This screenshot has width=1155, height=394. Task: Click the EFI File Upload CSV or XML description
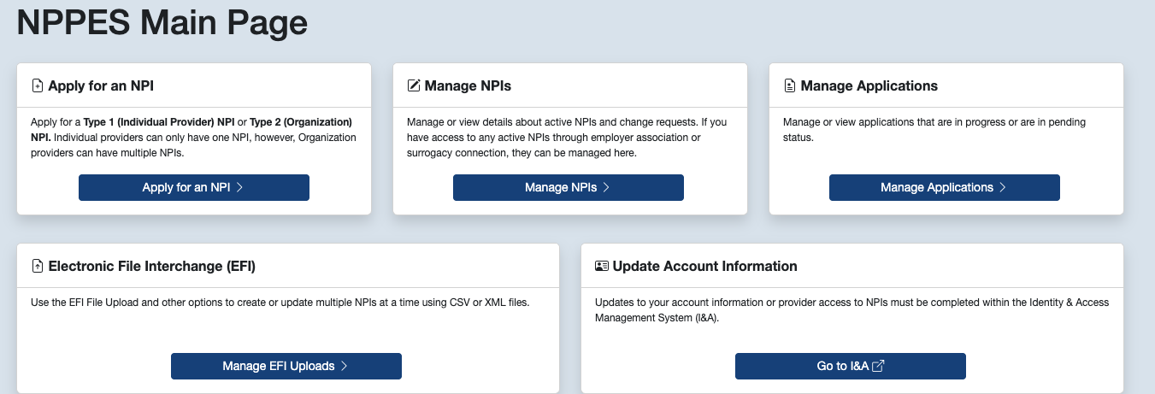(280, 303)
